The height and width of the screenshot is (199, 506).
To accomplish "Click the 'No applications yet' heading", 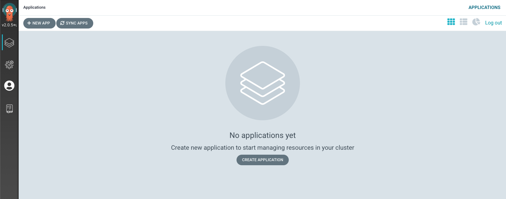I will click(263, 135).
